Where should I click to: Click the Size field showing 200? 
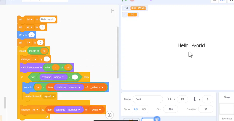(x=171, y=109)
